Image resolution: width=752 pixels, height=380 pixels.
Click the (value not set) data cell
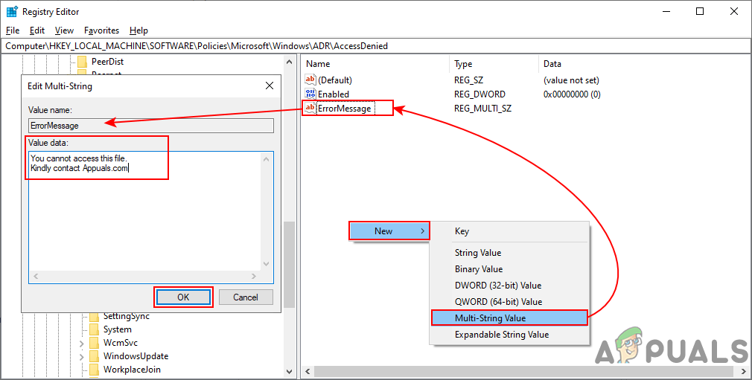(x=571, y=80)
